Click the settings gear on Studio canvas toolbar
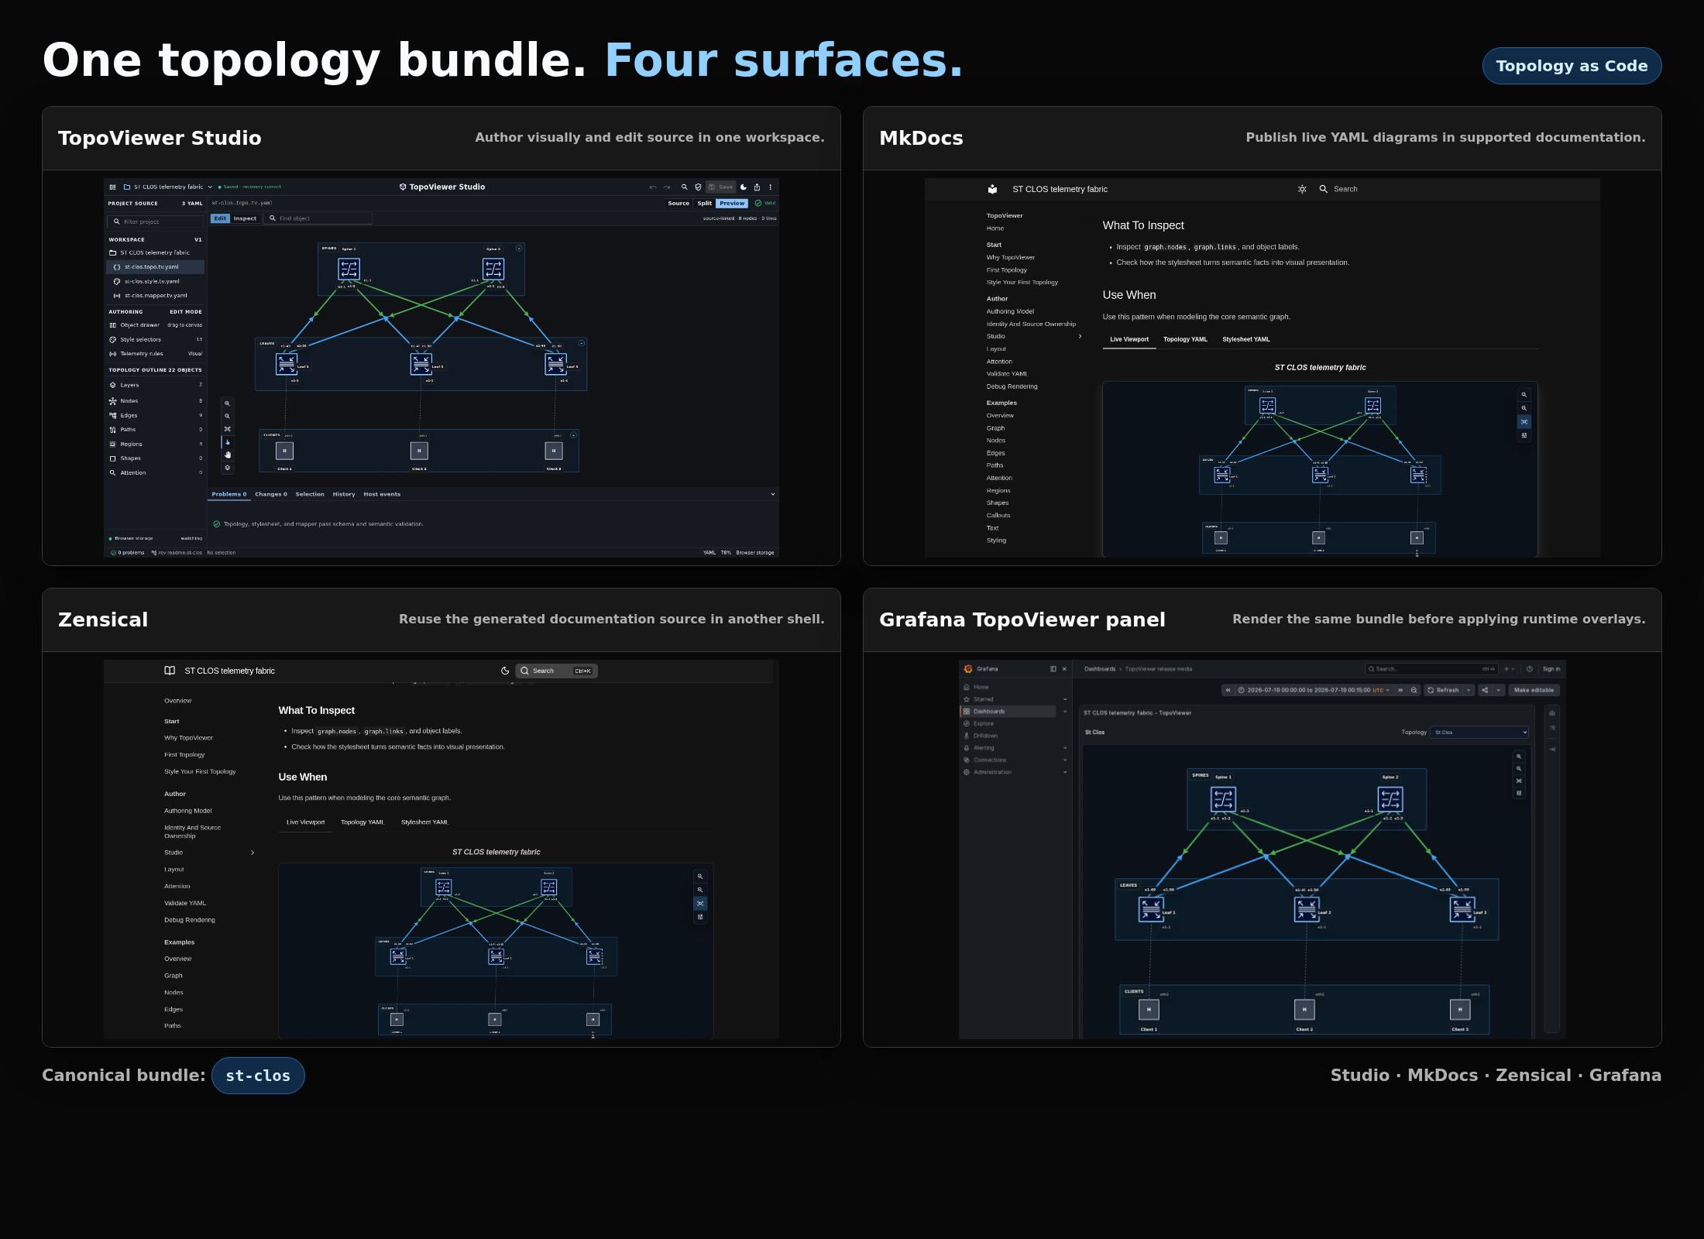 (227, 468)
